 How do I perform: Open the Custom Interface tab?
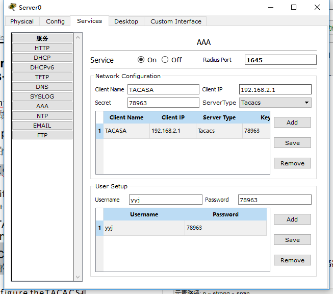[x=175, y=21]
